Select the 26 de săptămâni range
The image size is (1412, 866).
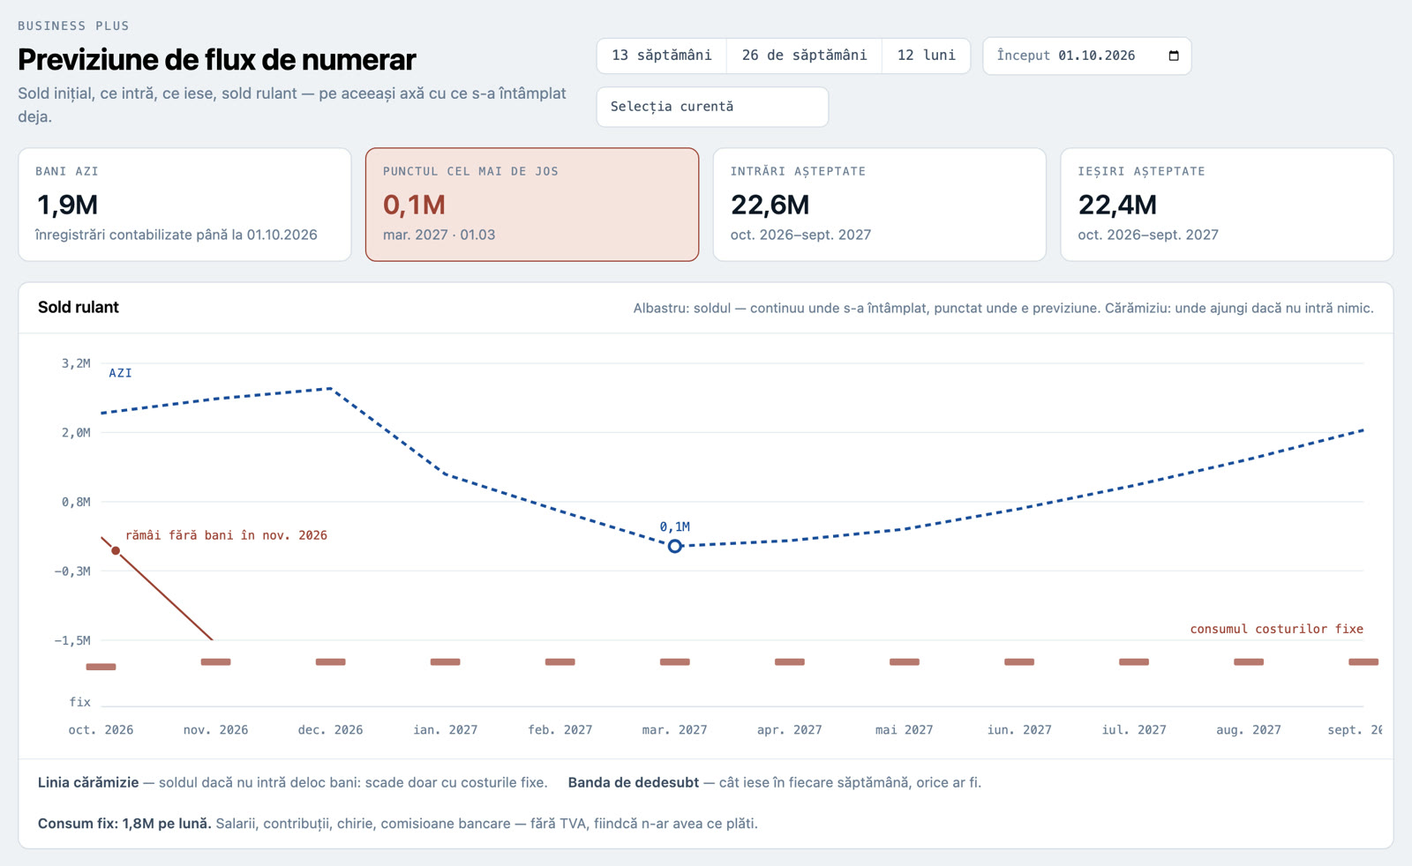pyautogui.click(x=804, y=56)
